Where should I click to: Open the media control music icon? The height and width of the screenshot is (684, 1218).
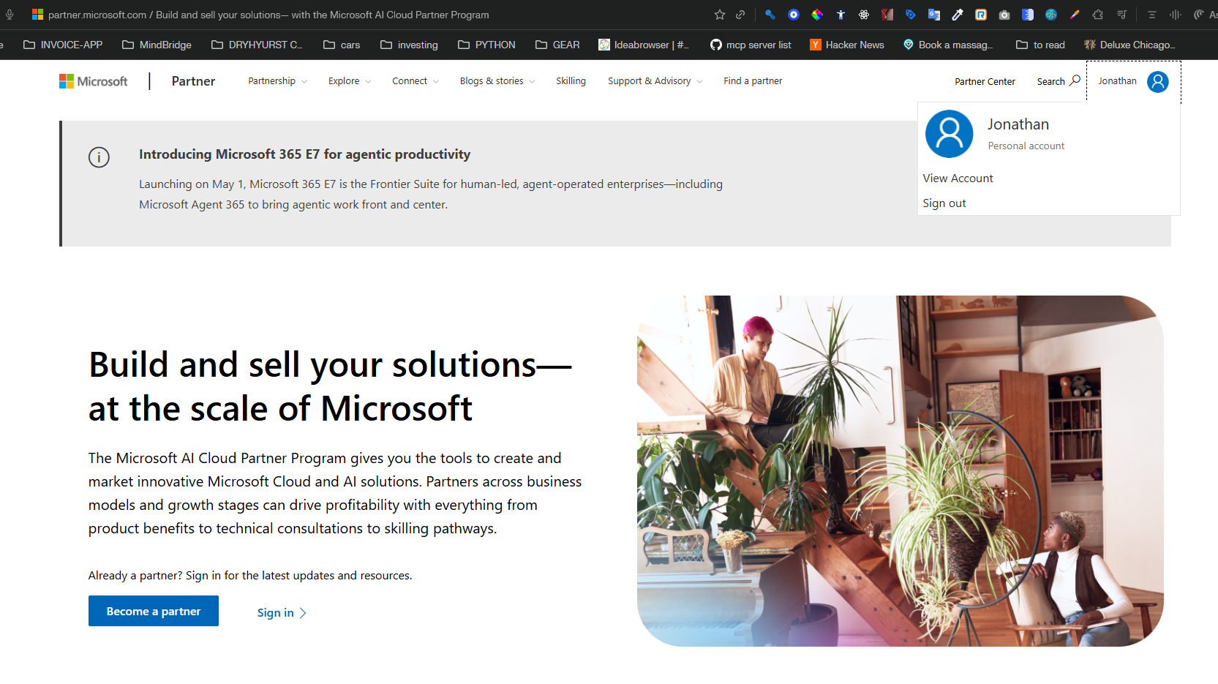point(1122,15)
